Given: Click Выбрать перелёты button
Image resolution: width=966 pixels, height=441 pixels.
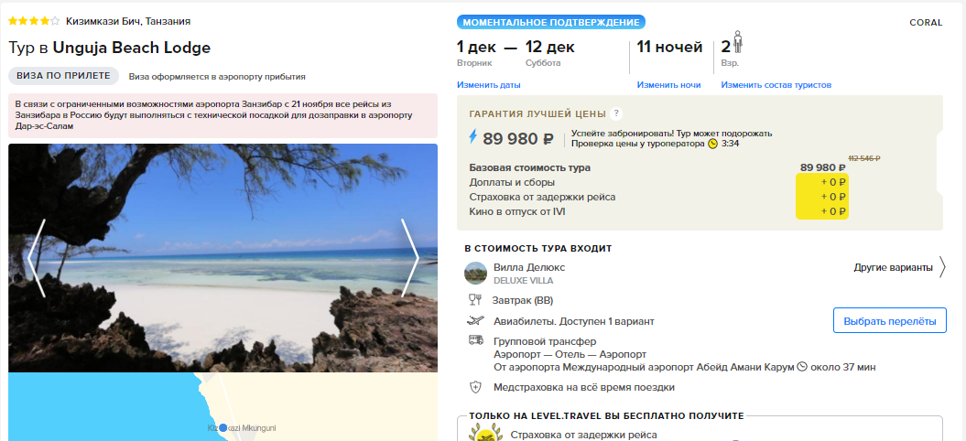Looking at the screenshot, I should [890, 321].
